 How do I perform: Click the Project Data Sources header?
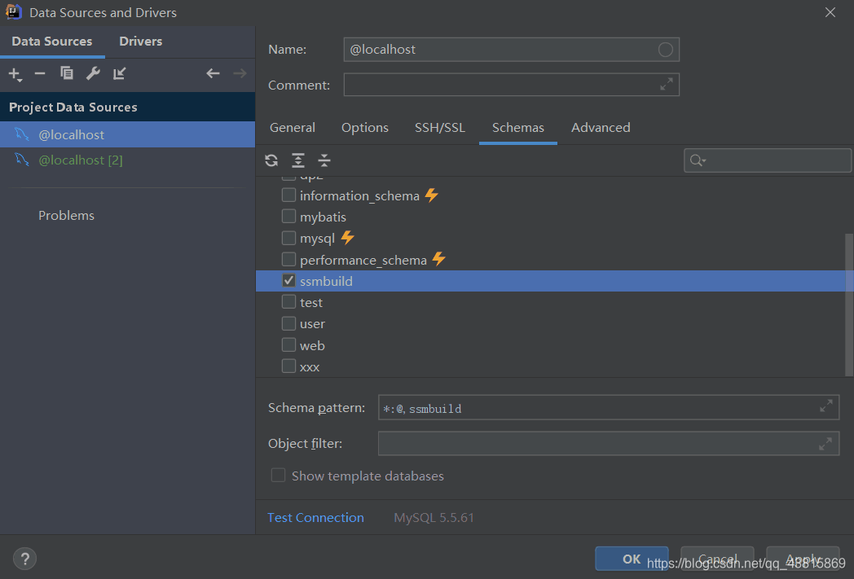[73, 107]
